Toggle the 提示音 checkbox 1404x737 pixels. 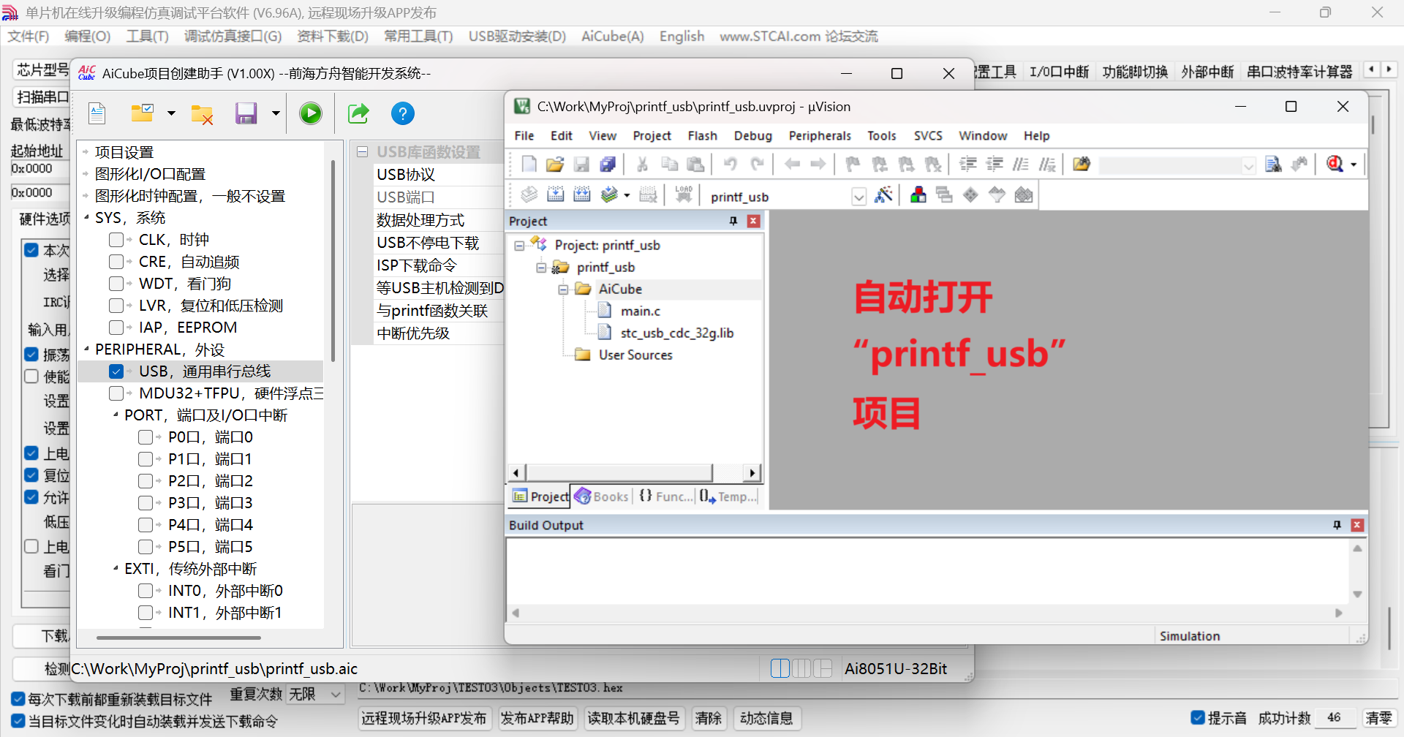1198,718
